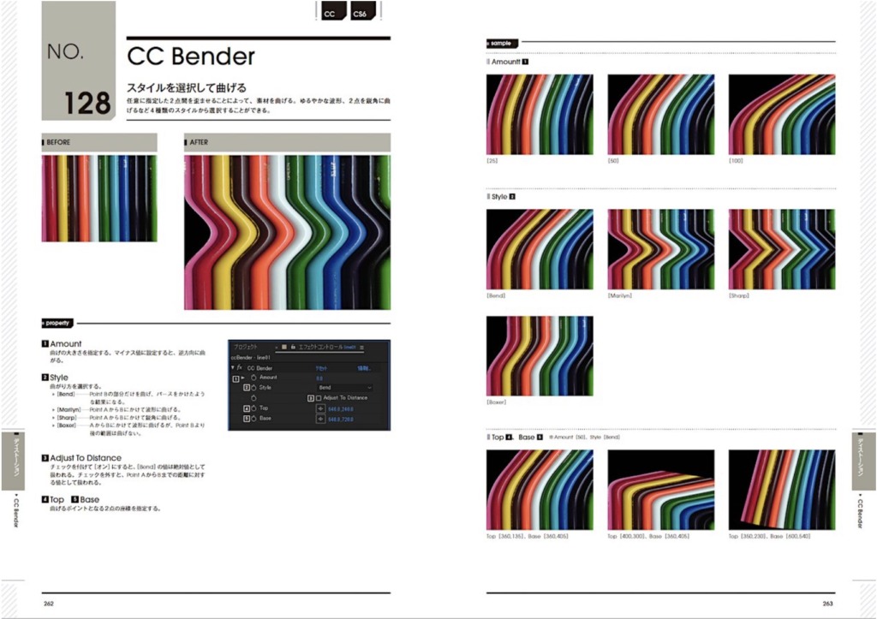The width and height of the screenshot is (877, 619).
Task: Click the Amount [50] sample image
Action: pyautogui.click(x=661, y=115)
